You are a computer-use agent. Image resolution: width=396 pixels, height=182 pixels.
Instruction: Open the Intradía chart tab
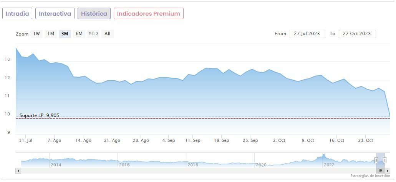(17, 14)
